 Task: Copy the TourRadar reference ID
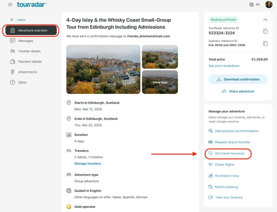pos(265,31)
